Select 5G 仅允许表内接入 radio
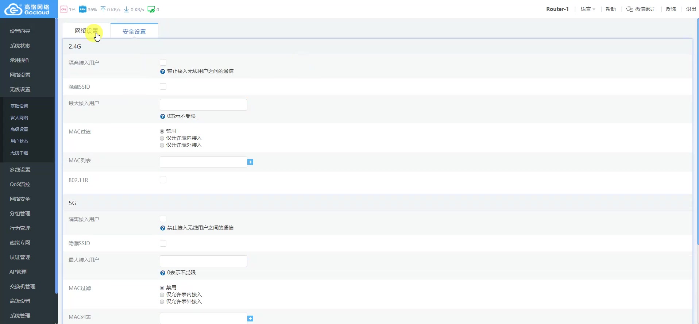The image size is (699, 324). click(162, 295)
